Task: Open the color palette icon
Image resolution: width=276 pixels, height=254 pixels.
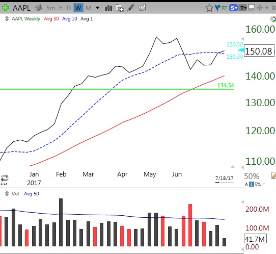Action: [273, 19]
